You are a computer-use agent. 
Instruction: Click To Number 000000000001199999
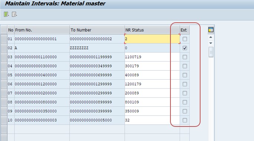(97, 57)
